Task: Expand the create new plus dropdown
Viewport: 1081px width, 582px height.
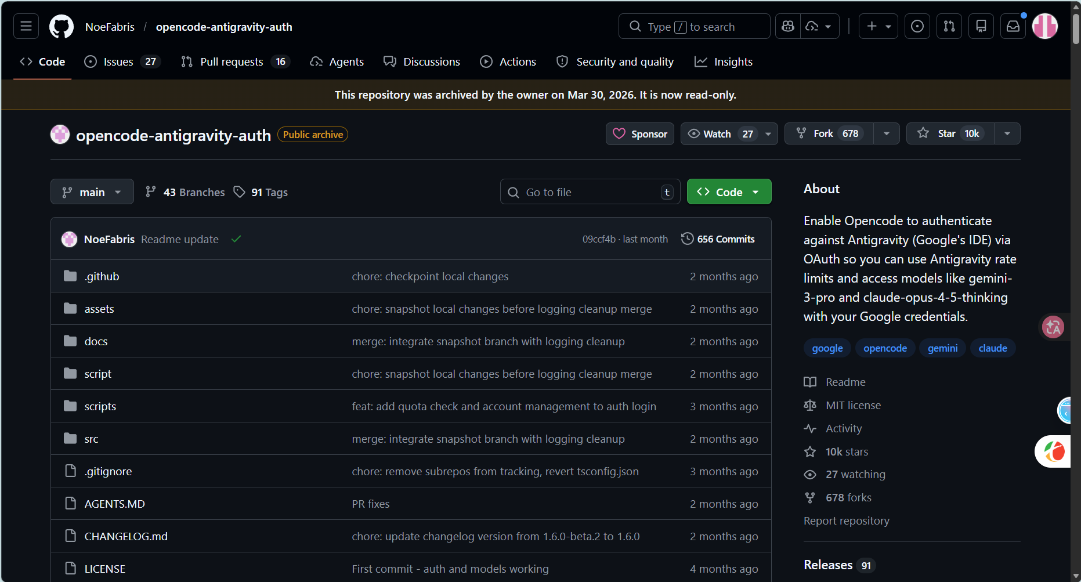Action: click(878, 26)
